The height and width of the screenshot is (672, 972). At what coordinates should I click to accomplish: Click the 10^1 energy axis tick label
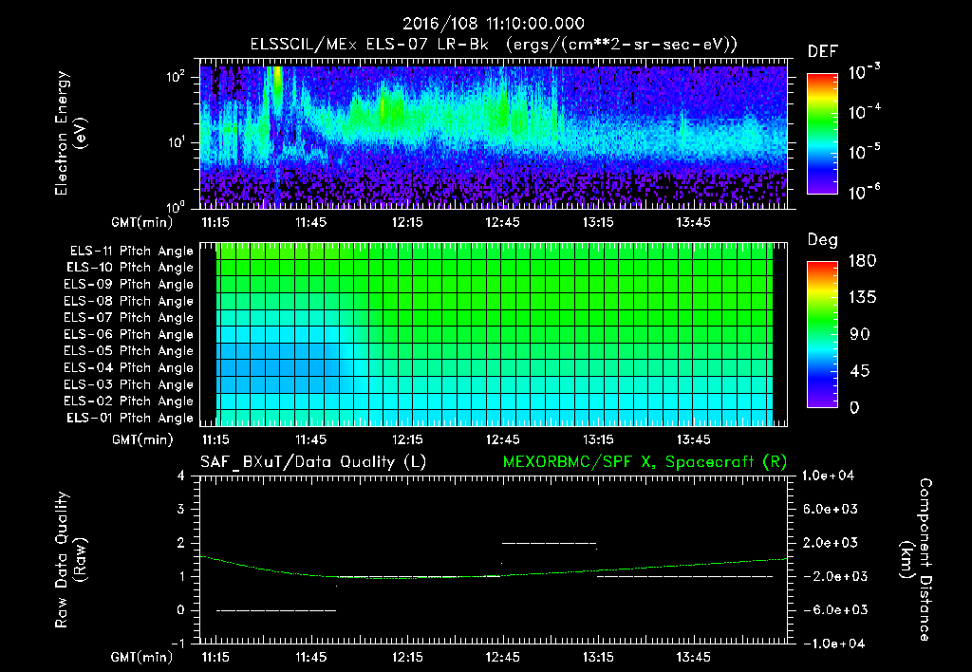coord(176,142)
